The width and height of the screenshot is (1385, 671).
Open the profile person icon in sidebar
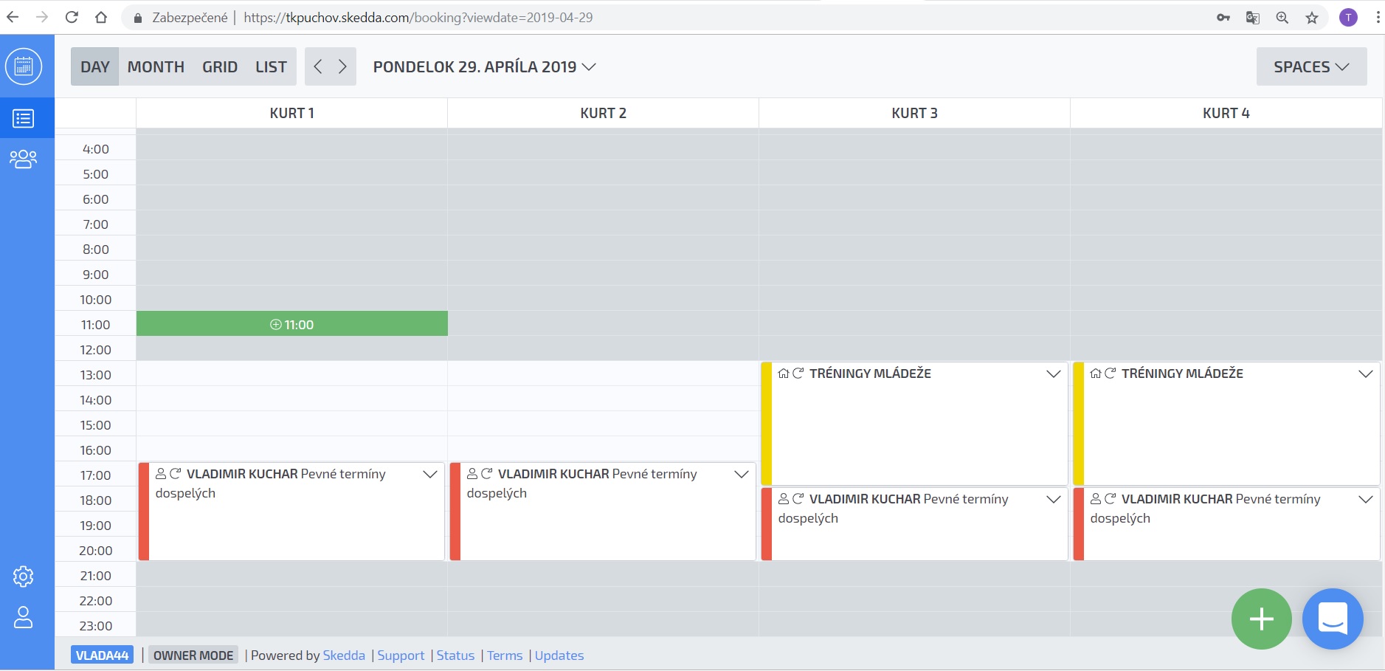[24, 617]
